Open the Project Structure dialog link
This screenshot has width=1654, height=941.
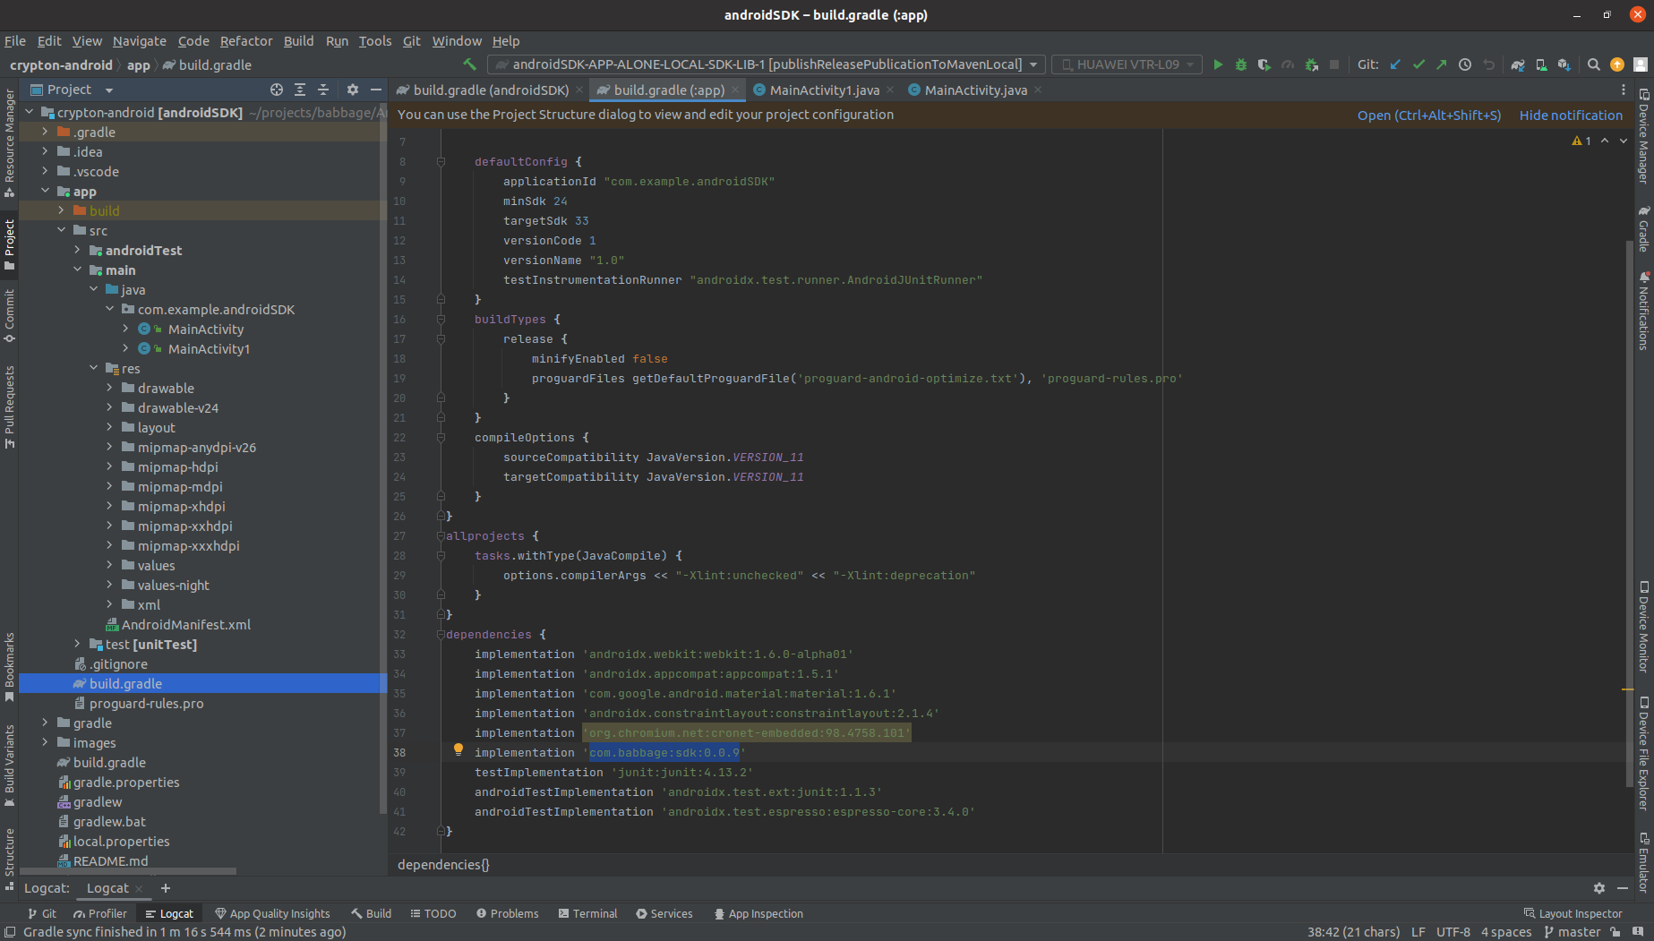pos(1428,115)
